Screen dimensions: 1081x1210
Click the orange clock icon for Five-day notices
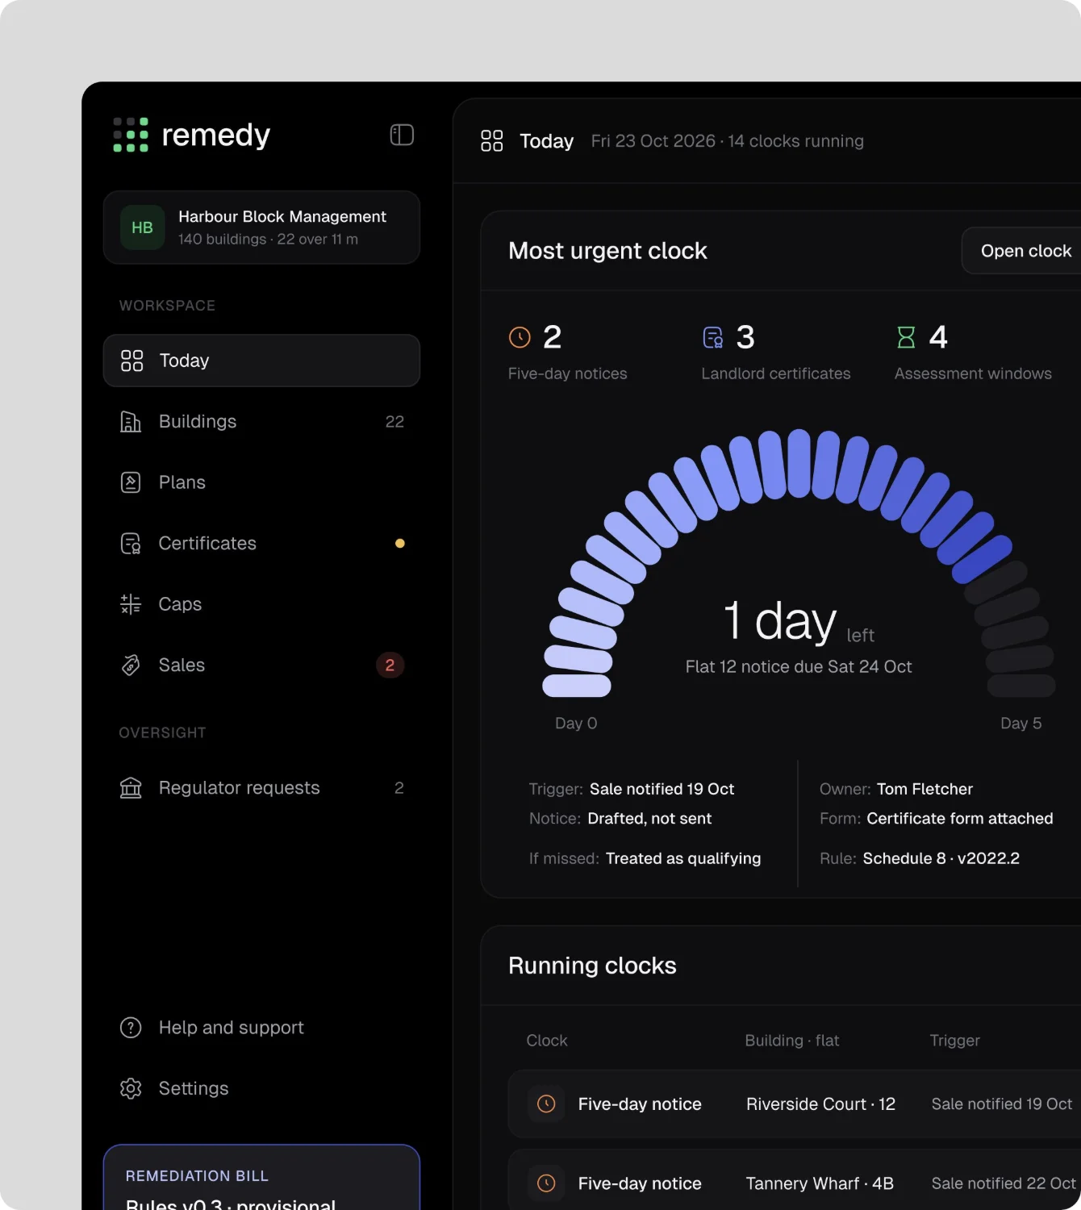point(520,337)
